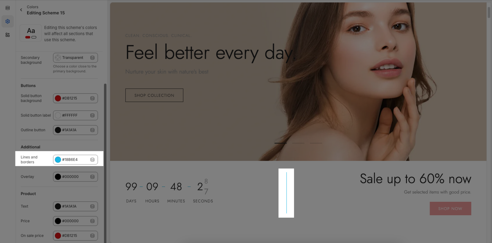Open the Overlay #000000 color swatch
This screenshot has height=243, width=492.
point(58,177)
